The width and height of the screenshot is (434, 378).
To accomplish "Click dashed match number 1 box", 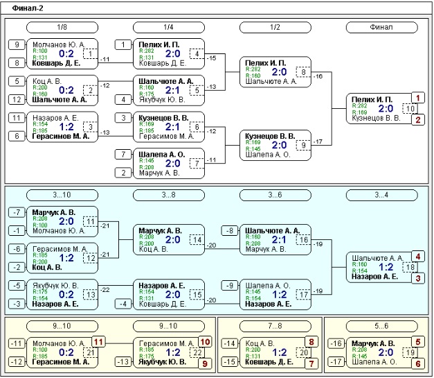I will pos(90,53).
